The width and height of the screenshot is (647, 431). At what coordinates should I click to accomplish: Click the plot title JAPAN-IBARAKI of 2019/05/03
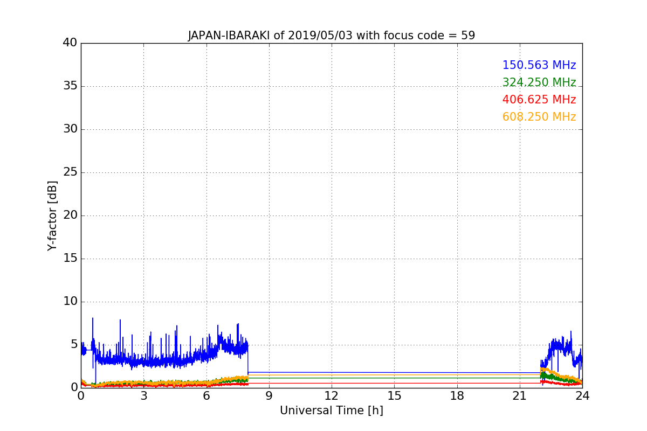(332, 36)
